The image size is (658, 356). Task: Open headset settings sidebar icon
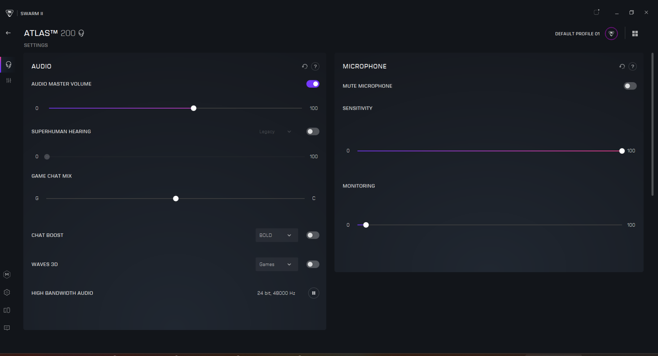[x=9, y=65]
